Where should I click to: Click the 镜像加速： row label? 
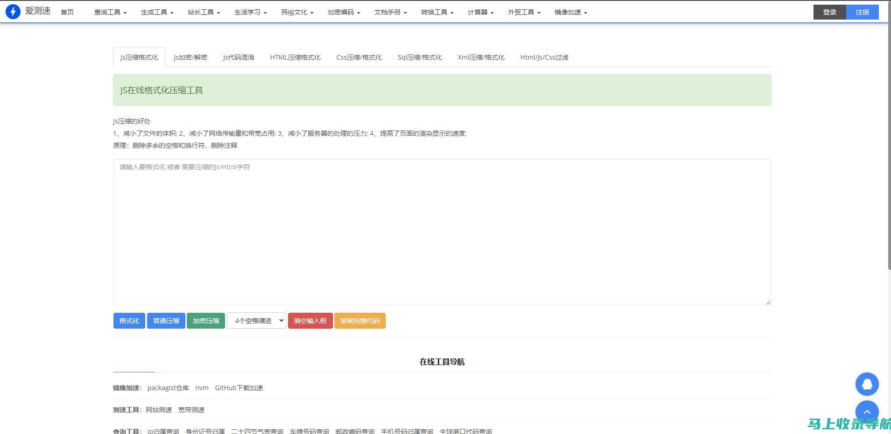pyautogui.click(x=127, y=388)
